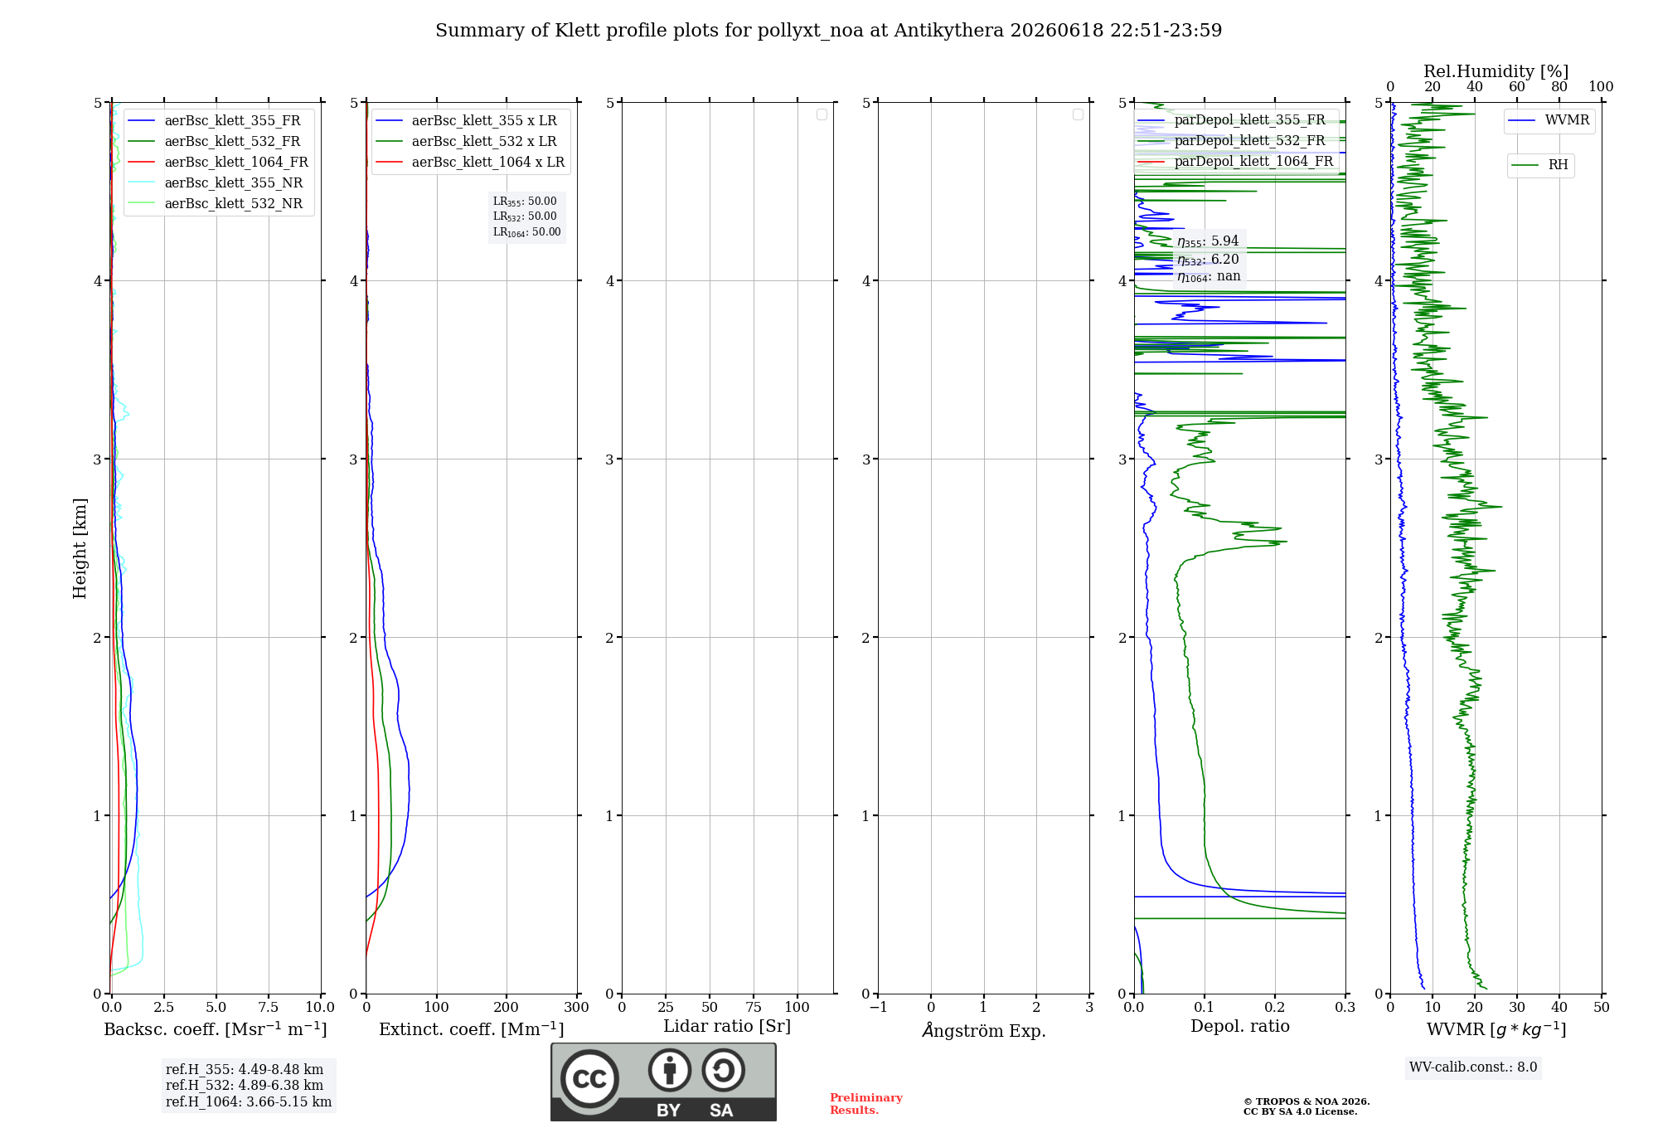
Task: Click the Depol. ratio axis label
Action: 1240,1027
